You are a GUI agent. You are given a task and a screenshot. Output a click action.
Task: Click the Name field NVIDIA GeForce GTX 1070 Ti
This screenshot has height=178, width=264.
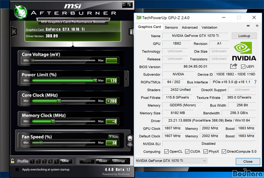pos(195,36)
